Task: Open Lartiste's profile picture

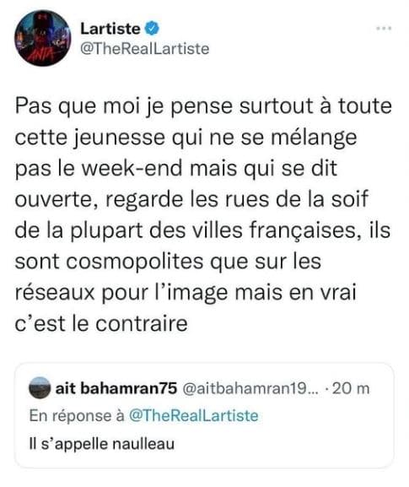Action: coord(42,38)
